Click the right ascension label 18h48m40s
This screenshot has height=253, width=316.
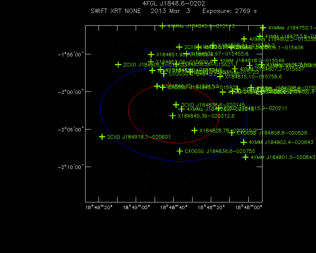(x=174, y=207)
